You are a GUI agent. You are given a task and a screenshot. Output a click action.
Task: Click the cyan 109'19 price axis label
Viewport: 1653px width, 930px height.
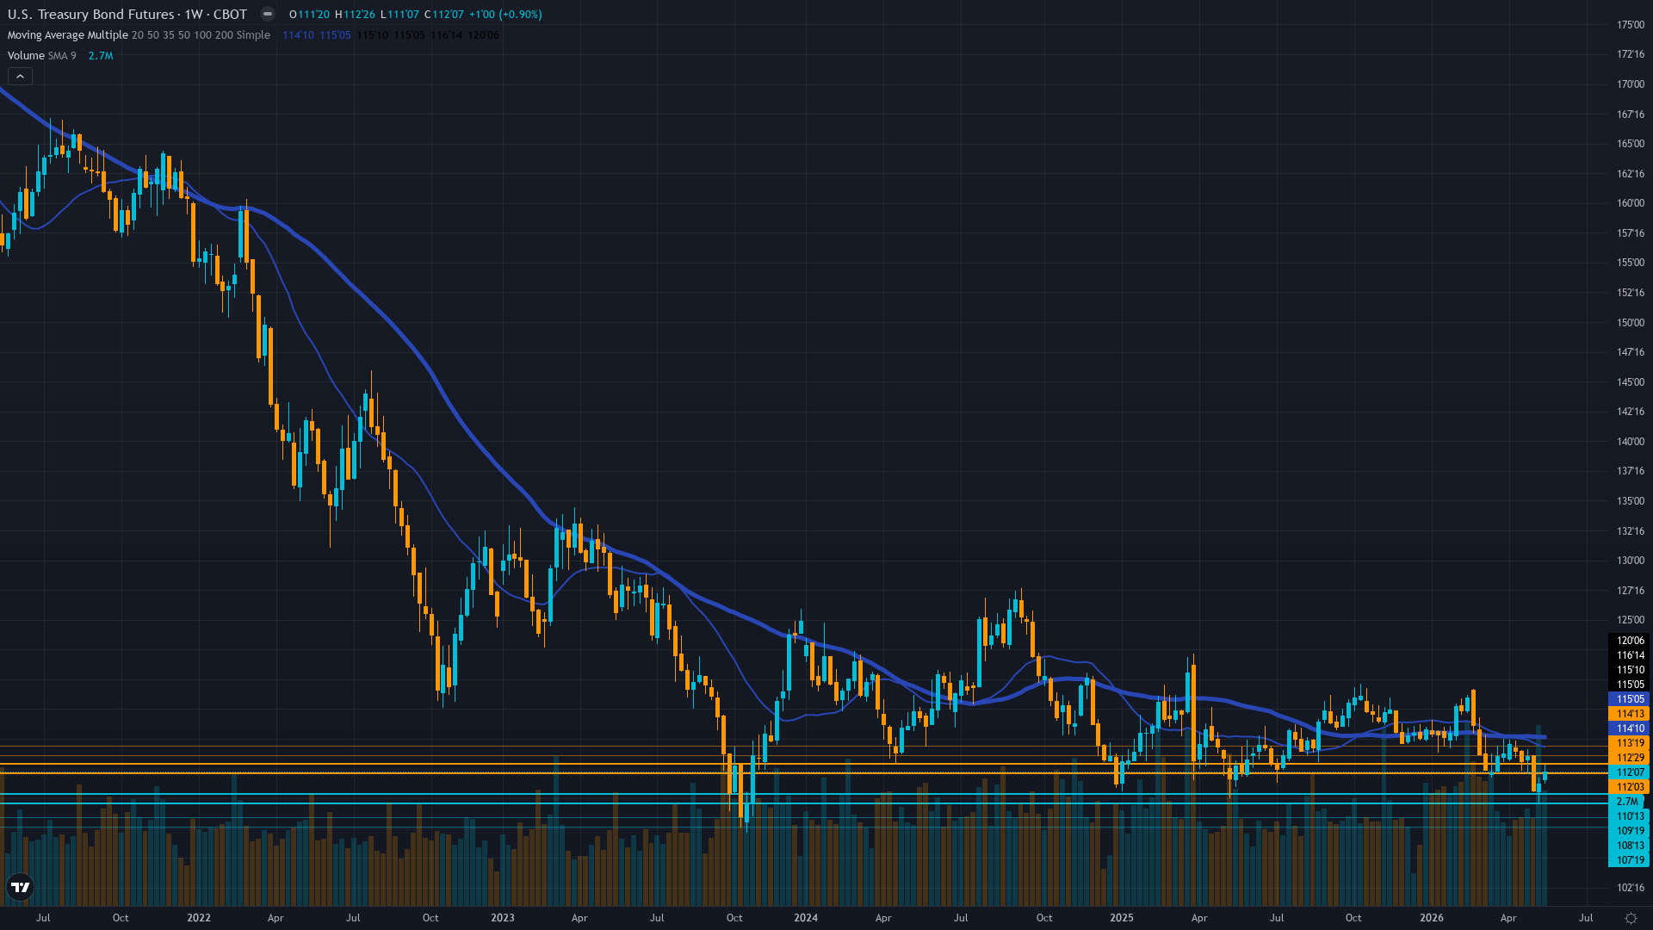click(x=1629, y=831)
